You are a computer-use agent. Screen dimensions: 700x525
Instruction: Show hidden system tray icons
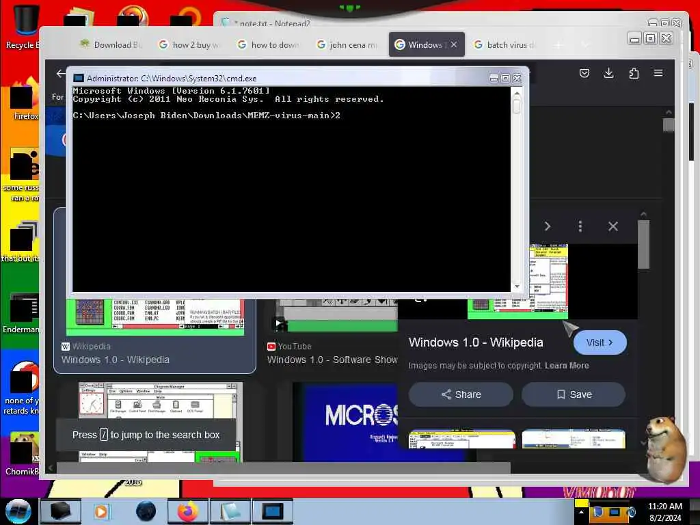point(581,512)
